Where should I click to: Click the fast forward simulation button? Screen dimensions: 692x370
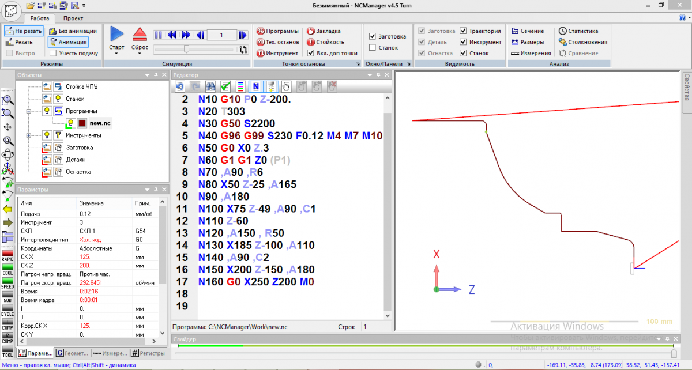[x=187, y=35]
